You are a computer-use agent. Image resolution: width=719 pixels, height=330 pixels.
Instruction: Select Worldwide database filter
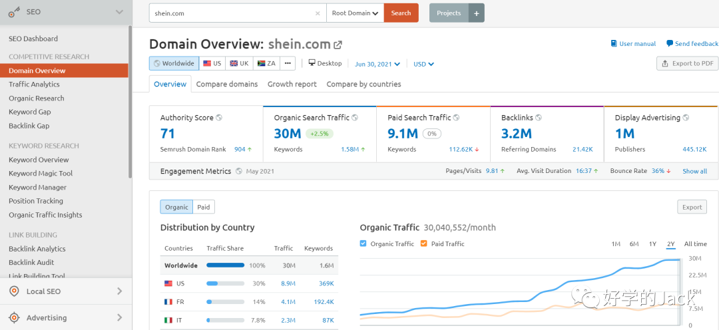tap(174, 63)
